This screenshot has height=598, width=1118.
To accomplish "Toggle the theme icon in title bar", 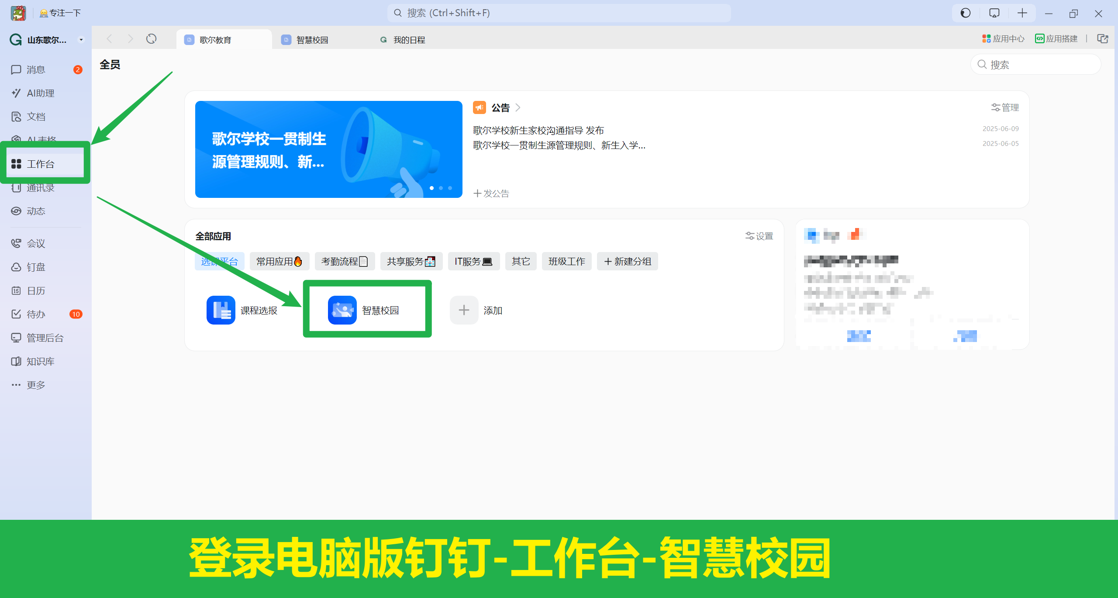I will [x=966, y=13].
